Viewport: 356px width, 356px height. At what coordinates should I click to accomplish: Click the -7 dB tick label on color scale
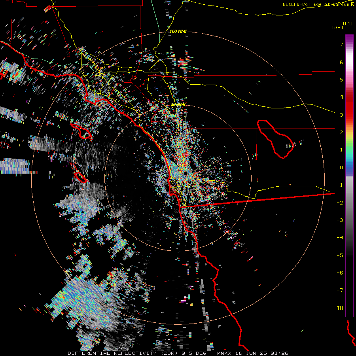[x=340, y=290]
